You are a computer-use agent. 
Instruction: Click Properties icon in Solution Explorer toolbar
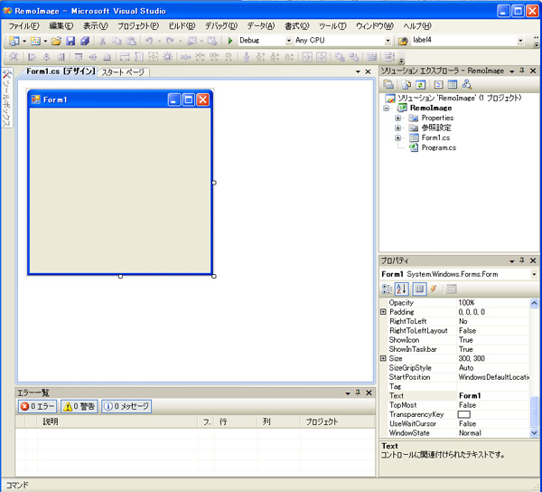(388, 84)
